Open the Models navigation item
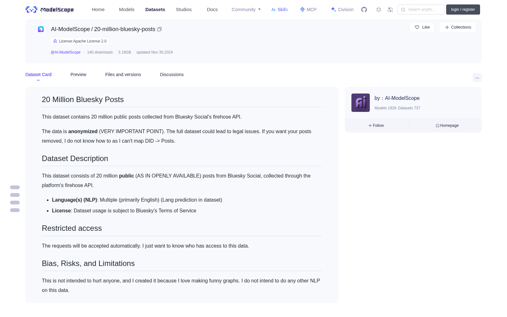This screenshot has height=317, width=507. (x=127, y=10)
